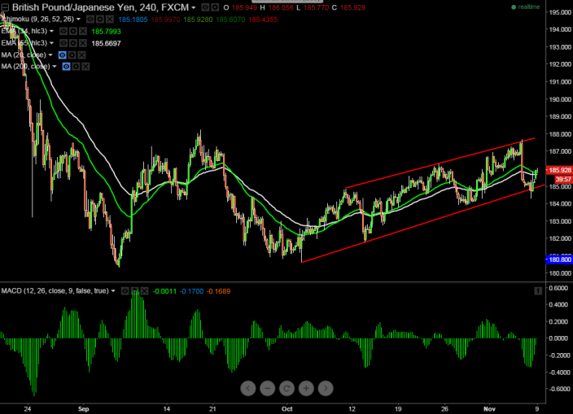Click the MACD pane maximize arrow icon

coord(538,290)
